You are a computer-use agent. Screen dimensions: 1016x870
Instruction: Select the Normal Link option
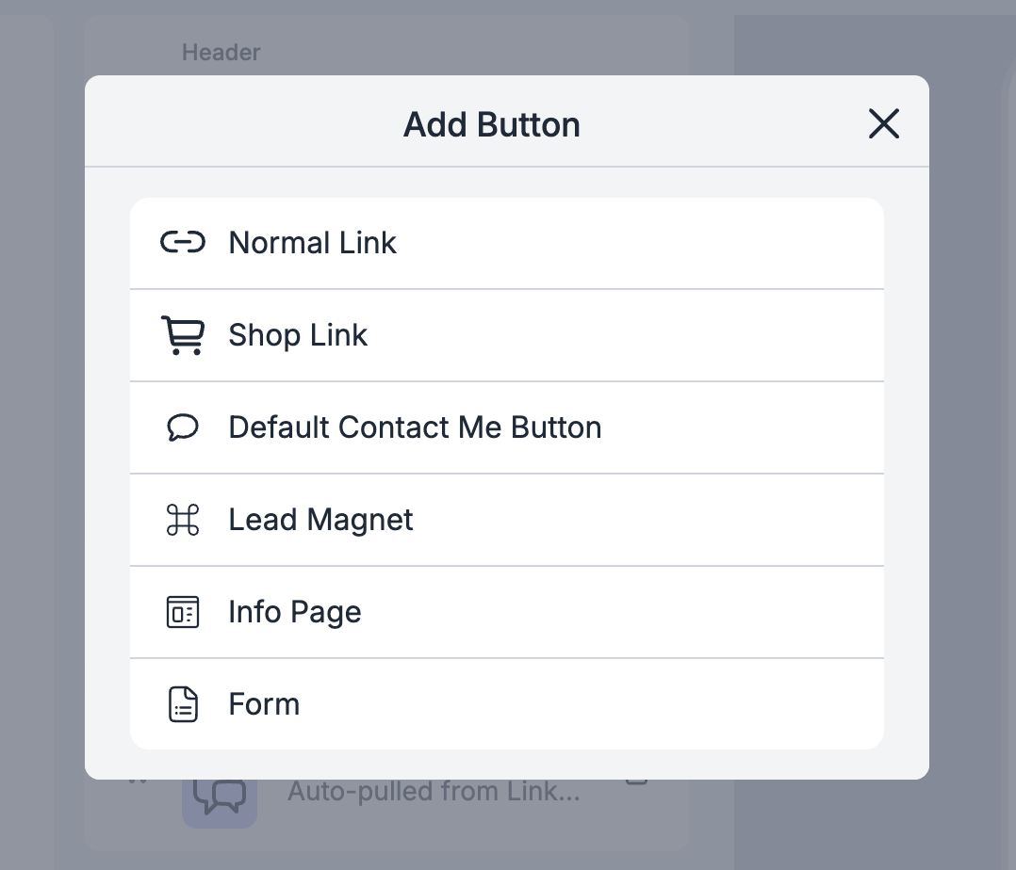tap(312, 243)
